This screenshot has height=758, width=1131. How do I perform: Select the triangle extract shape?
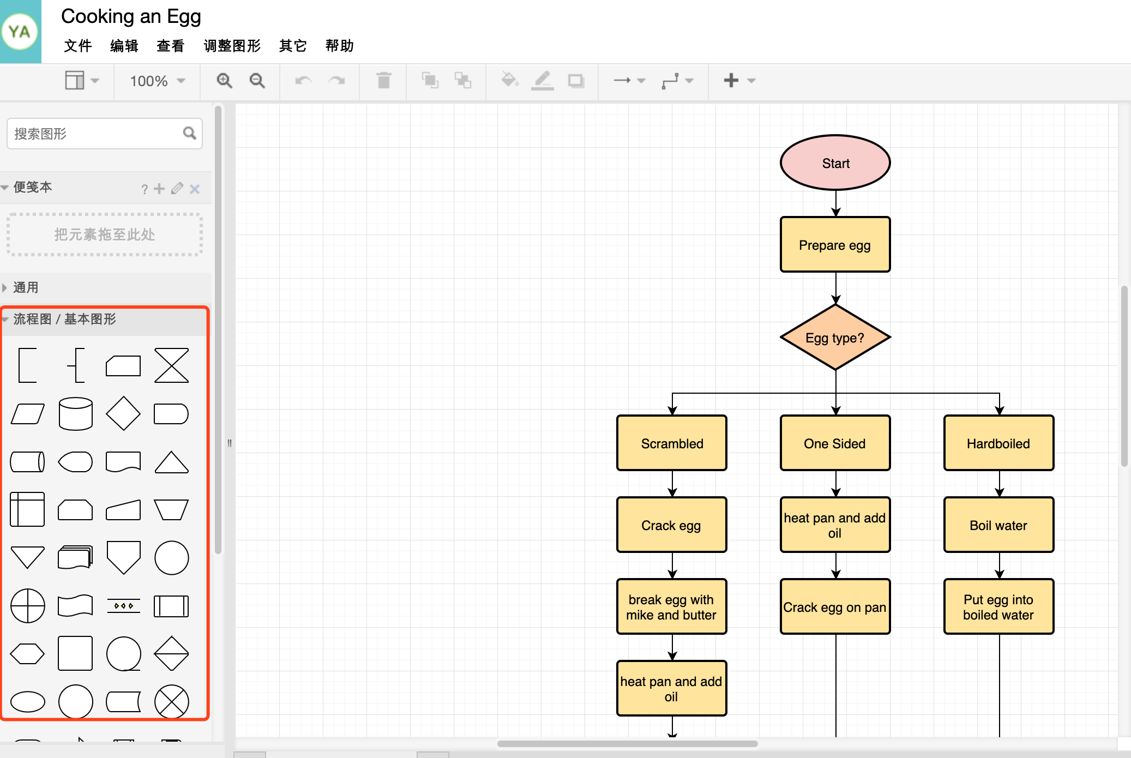[171, 461]
